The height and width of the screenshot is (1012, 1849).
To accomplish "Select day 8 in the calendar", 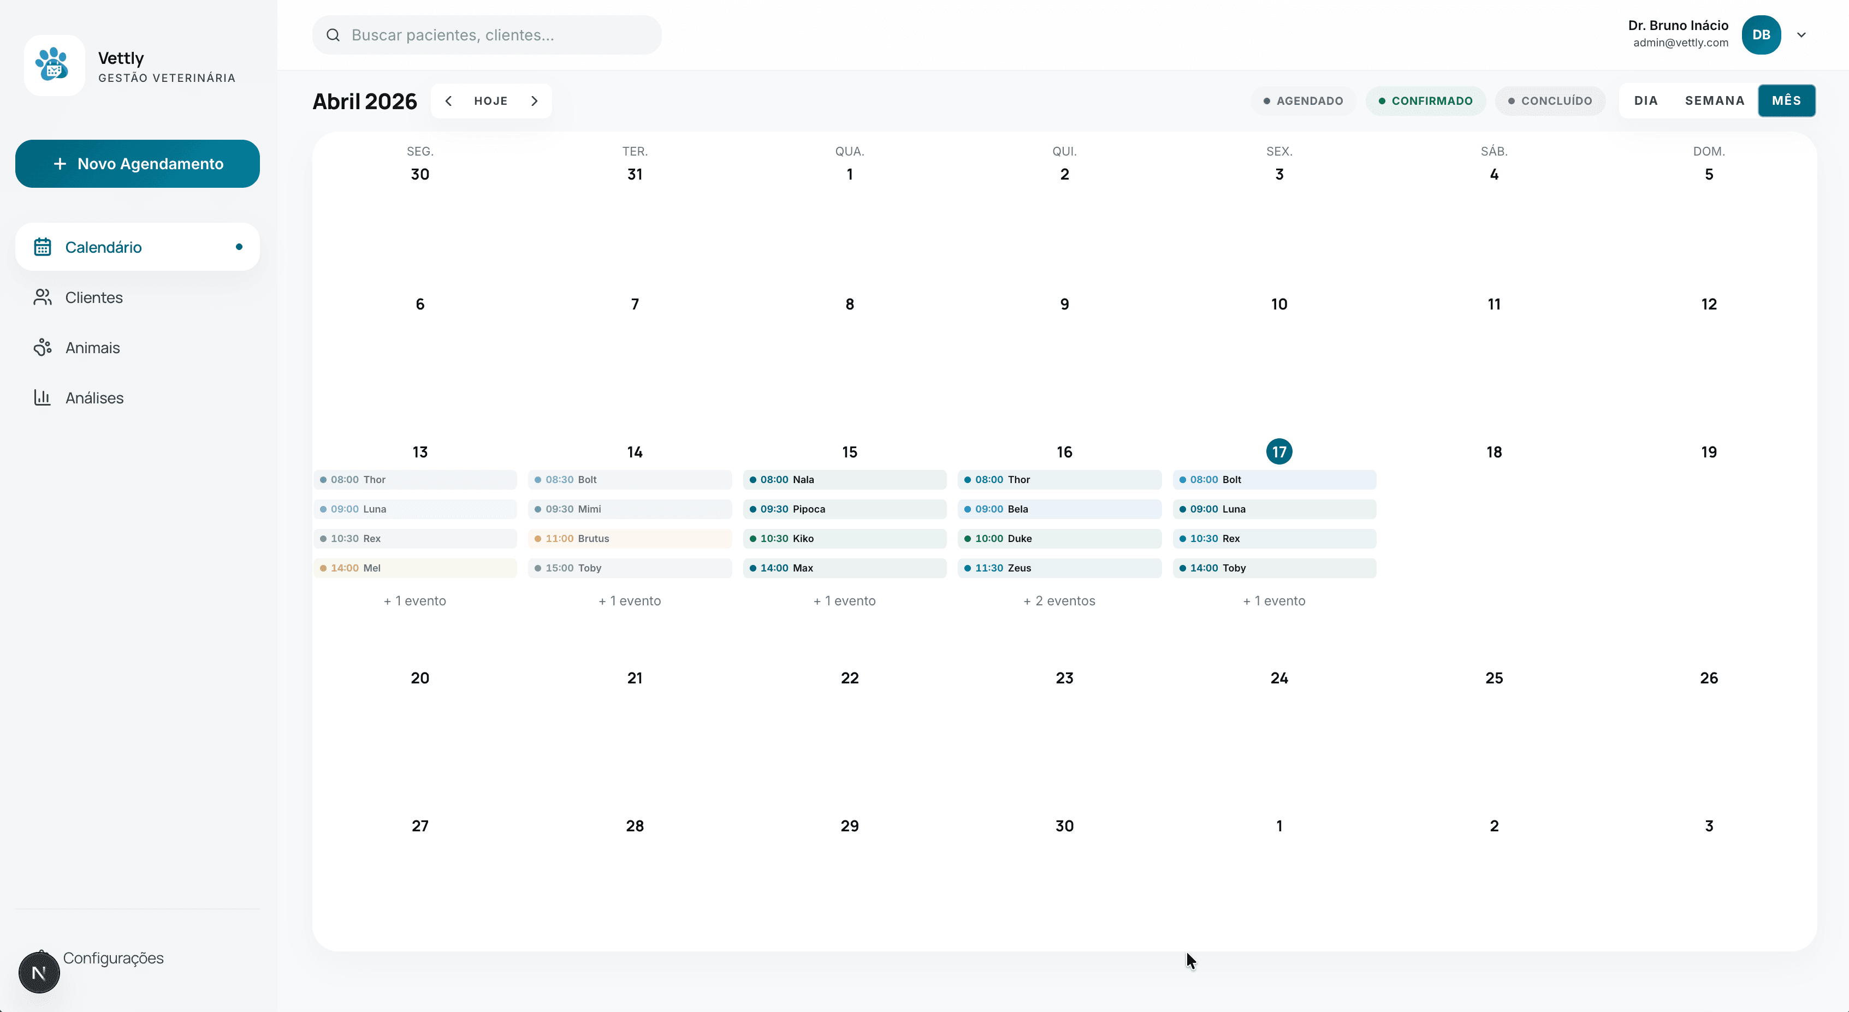I will pyautogui.click(x=849, y=303).
